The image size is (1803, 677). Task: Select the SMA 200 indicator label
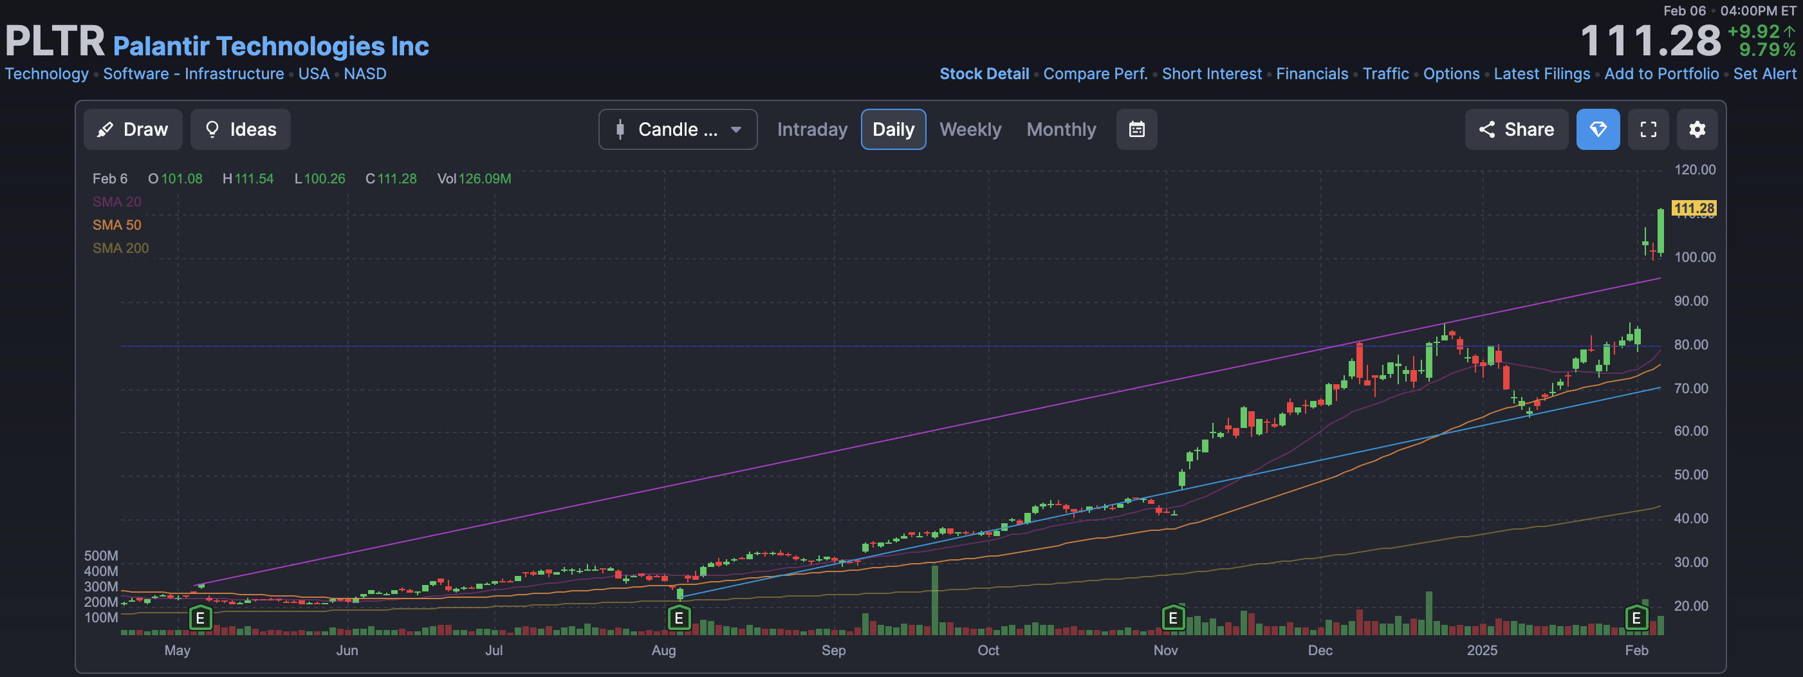(x=120, y=248)
